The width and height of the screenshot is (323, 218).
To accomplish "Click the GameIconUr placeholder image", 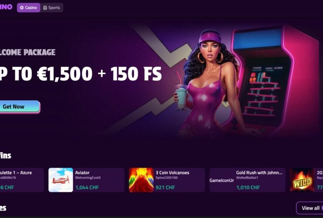I will (222, 181).
